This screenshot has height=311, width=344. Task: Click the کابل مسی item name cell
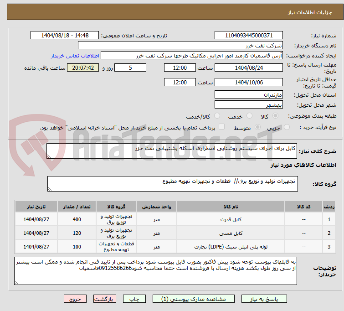coord(231,233)
